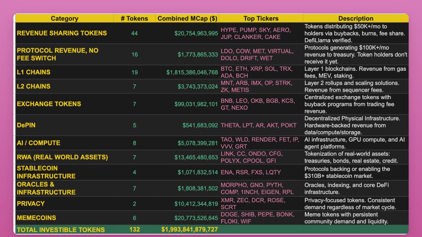Click the STABLECOIN INFRASTRUCTURE cell

click(64, 172)
